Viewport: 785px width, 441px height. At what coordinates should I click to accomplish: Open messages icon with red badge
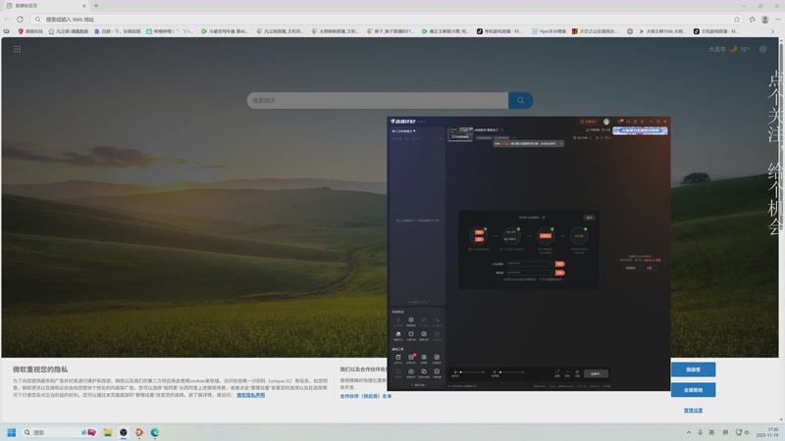pos(621,122)
